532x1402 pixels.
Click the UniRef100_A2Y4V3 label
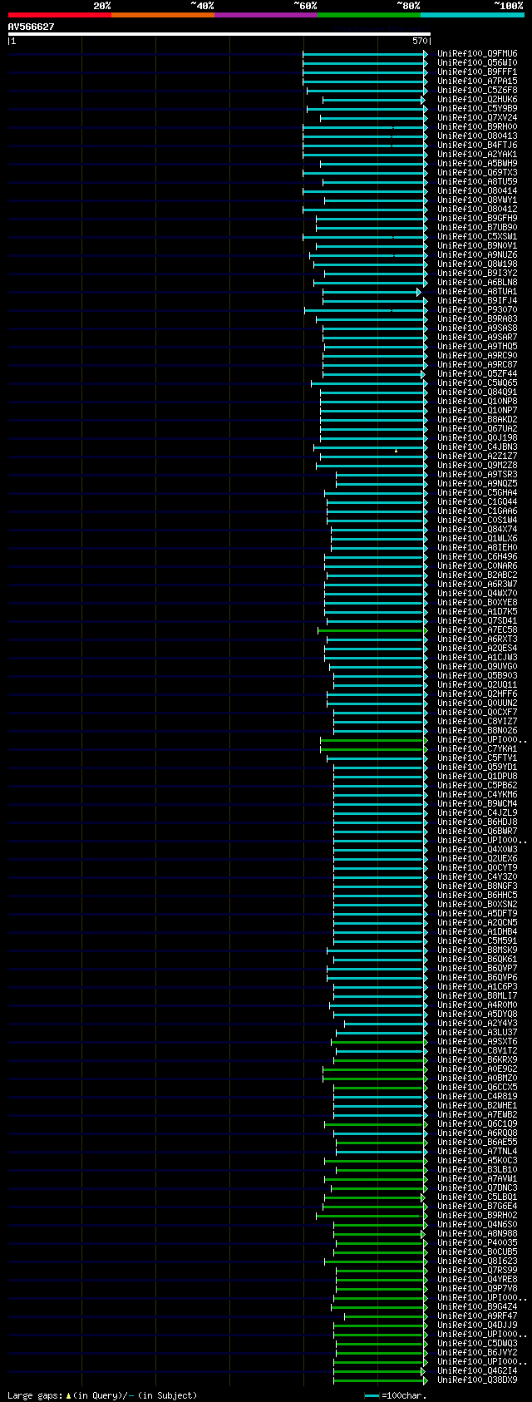click(477, 1023)
